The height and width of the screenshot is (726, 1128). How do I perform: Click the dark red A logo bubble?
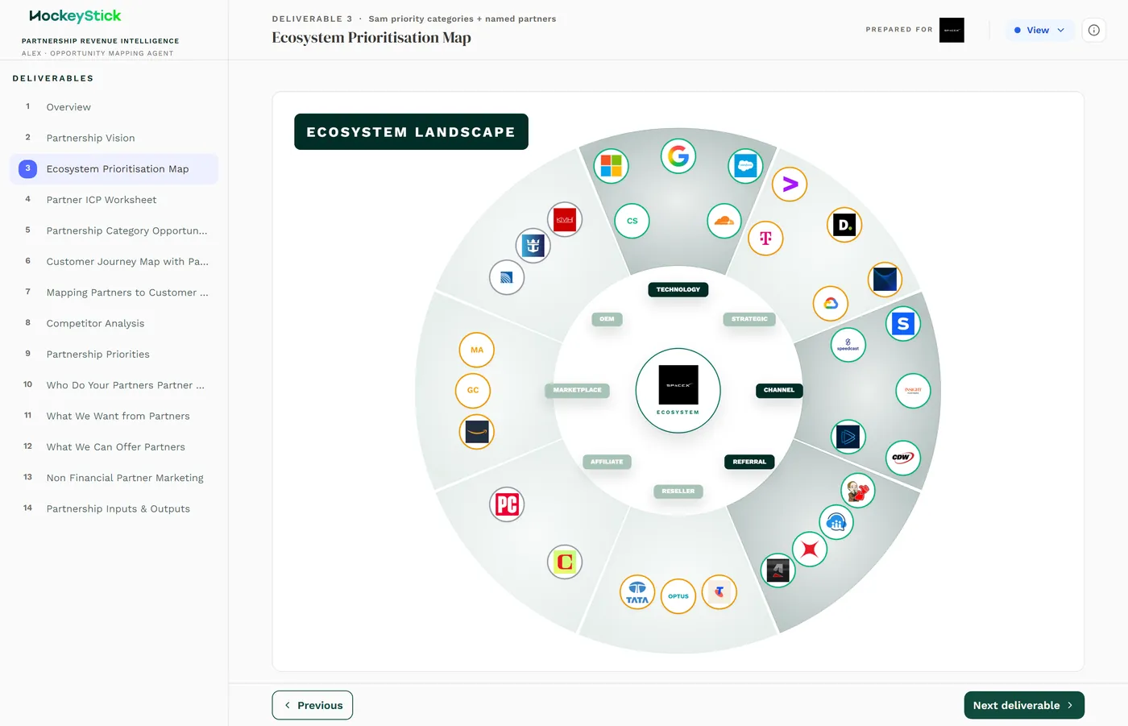778,570
